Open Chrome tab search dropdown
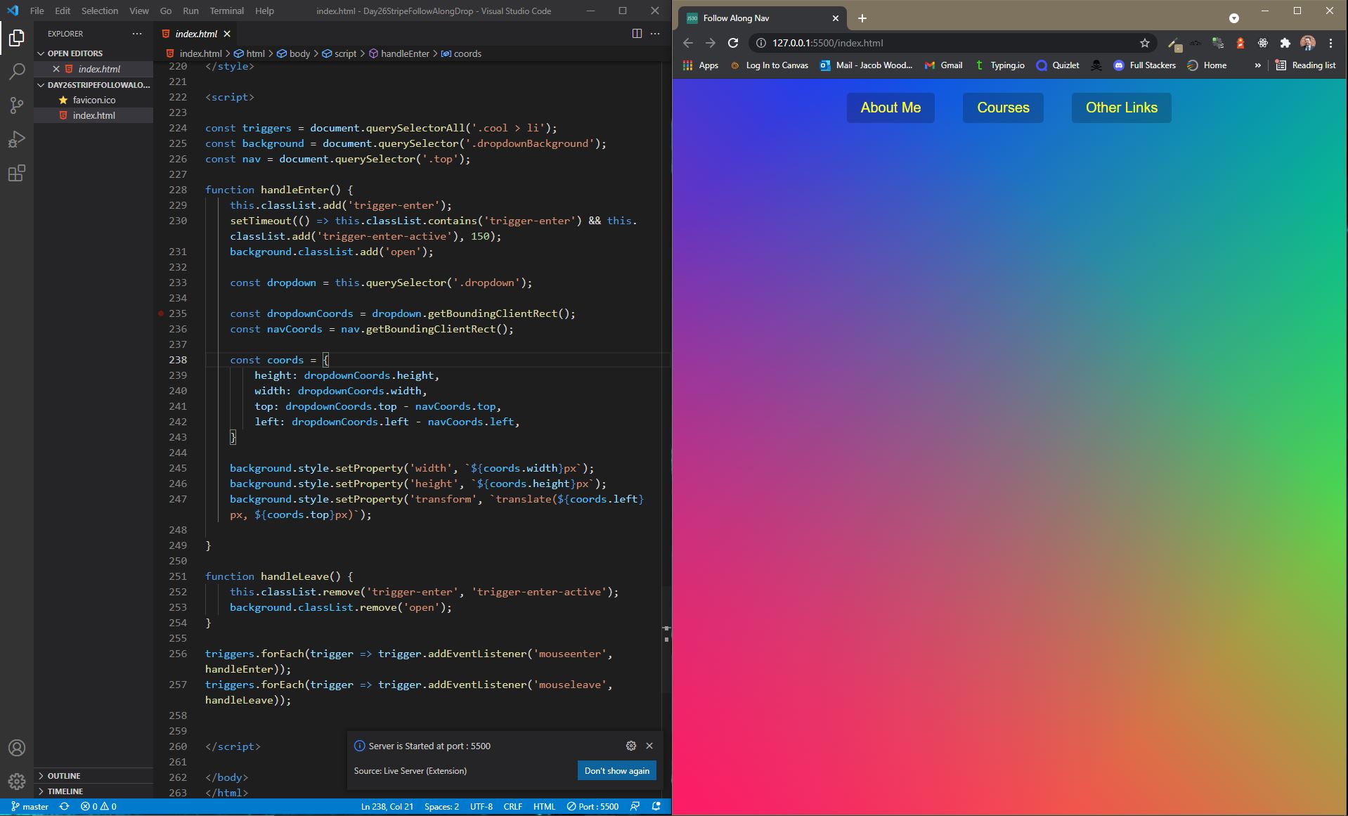 [1234, 18]
